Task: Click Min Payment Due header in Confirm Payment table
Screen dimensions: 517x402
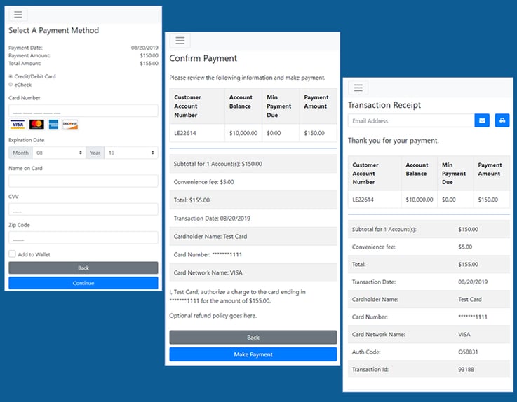Action: [279, 106]
